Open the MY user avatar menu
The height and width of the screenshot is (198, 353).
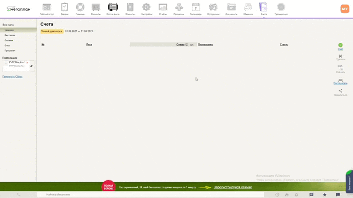(x=345, y=9)
